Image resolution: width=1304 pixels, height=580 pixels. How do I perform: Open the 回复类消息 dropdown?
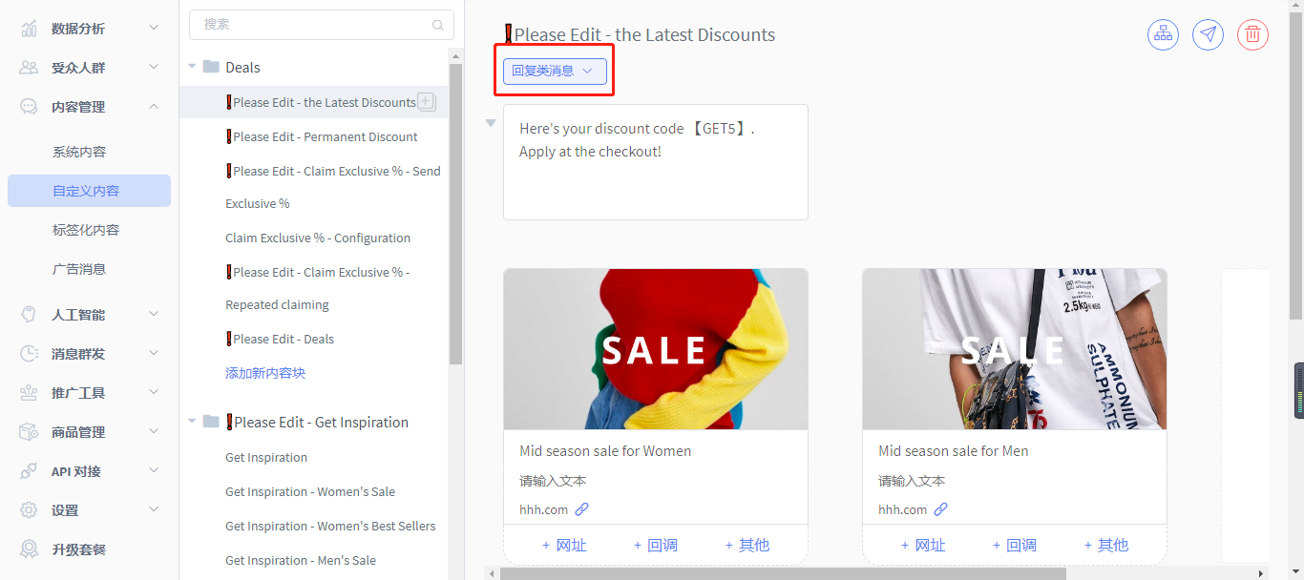pos(555,71)
